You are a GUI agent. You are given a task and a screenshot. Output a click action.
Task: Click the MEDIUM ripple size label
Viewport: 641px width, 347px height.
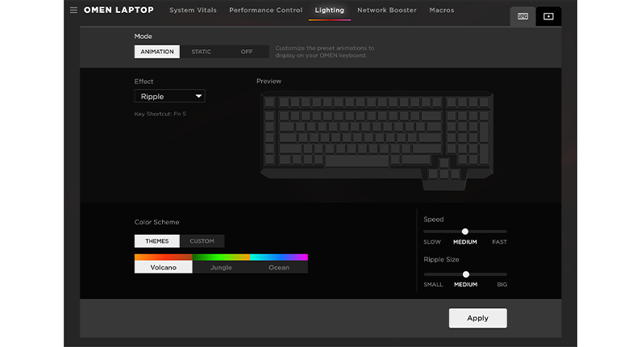tap(465, 284)
